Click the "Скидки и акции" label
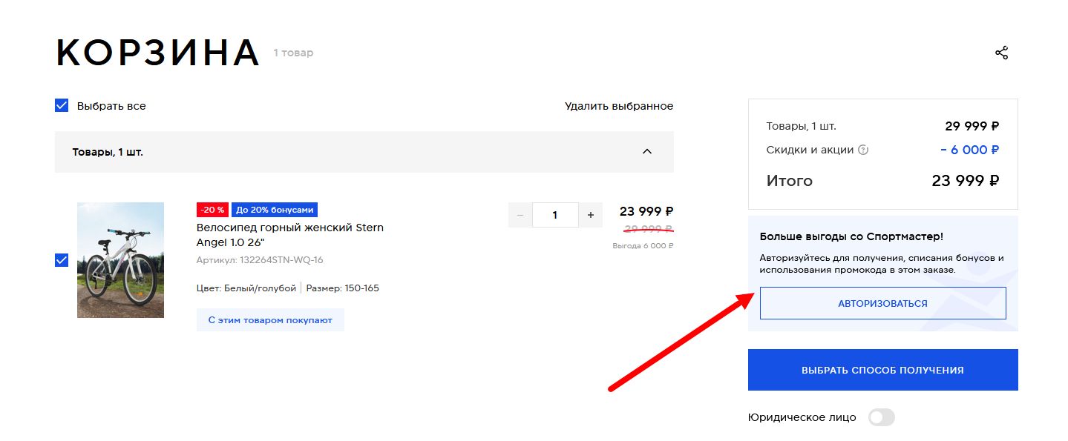Screen dimensions: 1068x441 (810, 150)
